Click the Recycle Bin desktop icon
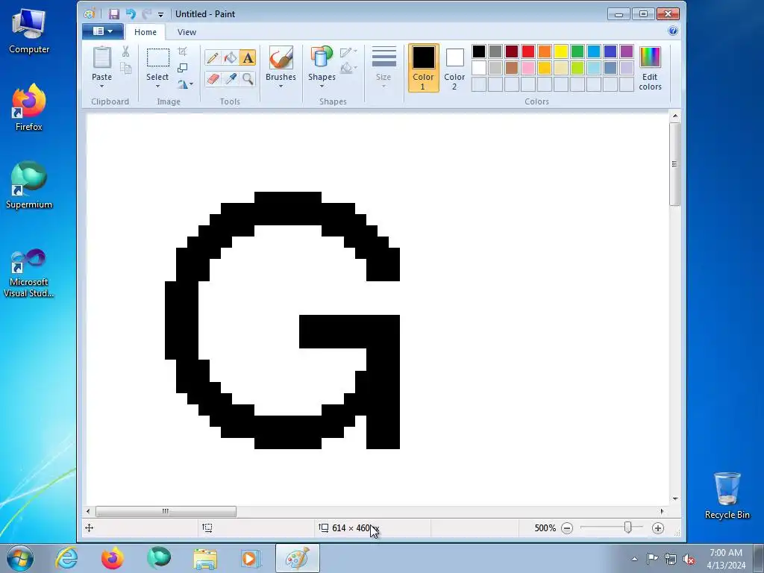Screen dimensions: 764x573 pyautogui.click(x=727, y=495)
